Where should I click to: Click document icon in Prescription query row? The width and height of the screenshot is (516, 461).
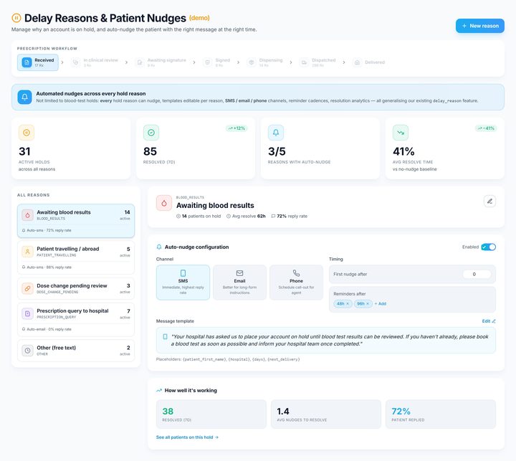click(x=28, y=313)
